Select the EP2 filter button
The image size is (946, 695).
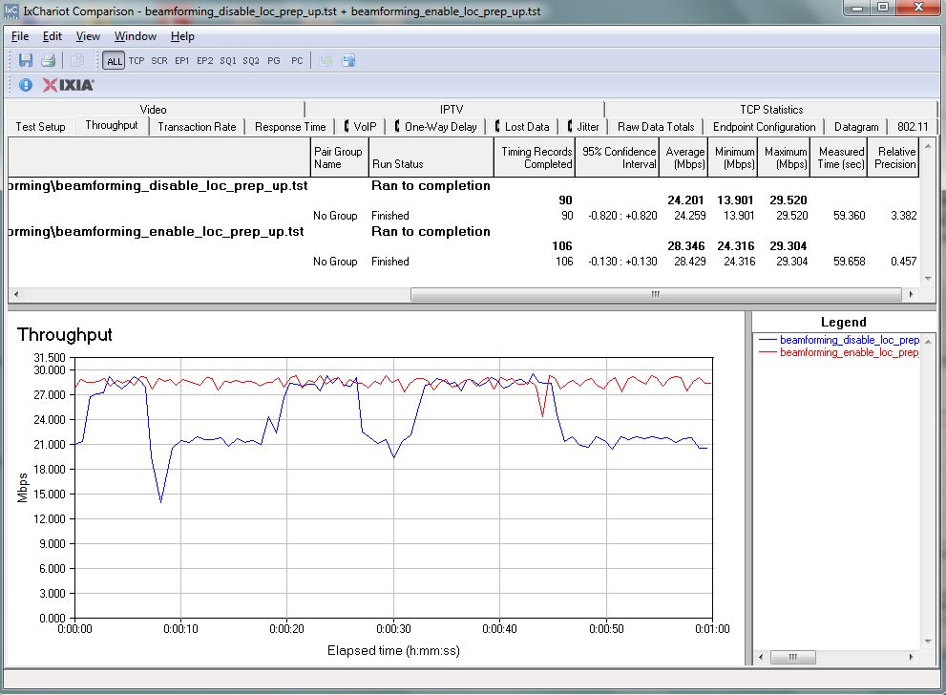click(x=204, y=60)
